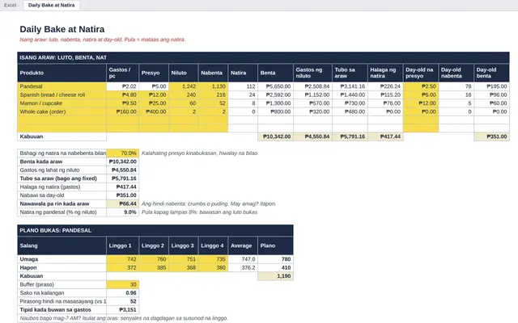Select Pandesal niluto value 1,242
The width and height of the screenshot is (518, 323).
click(x=184, y=86)
